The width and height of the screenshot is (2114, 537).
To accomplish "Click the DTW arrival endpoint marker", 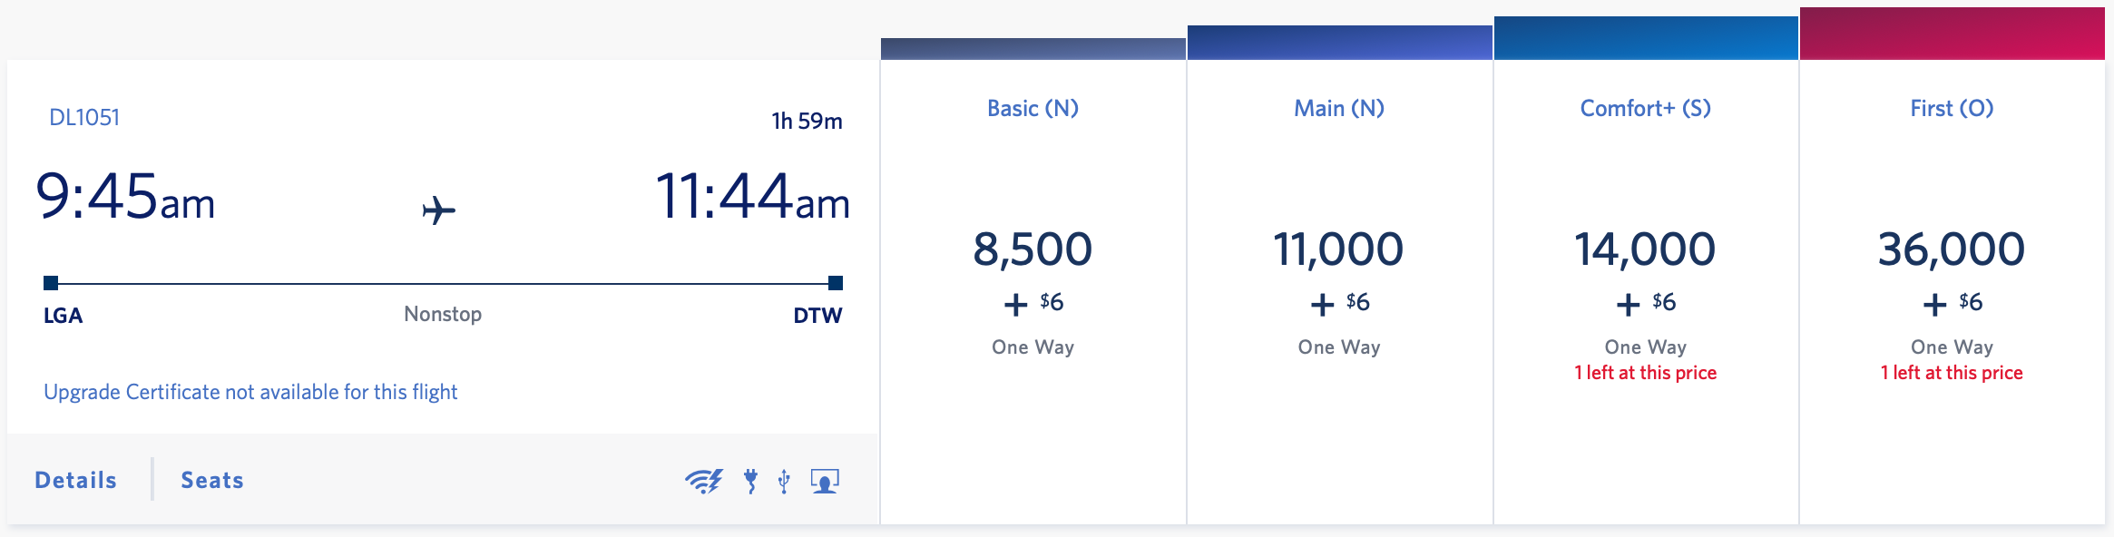I will point(834,281).
